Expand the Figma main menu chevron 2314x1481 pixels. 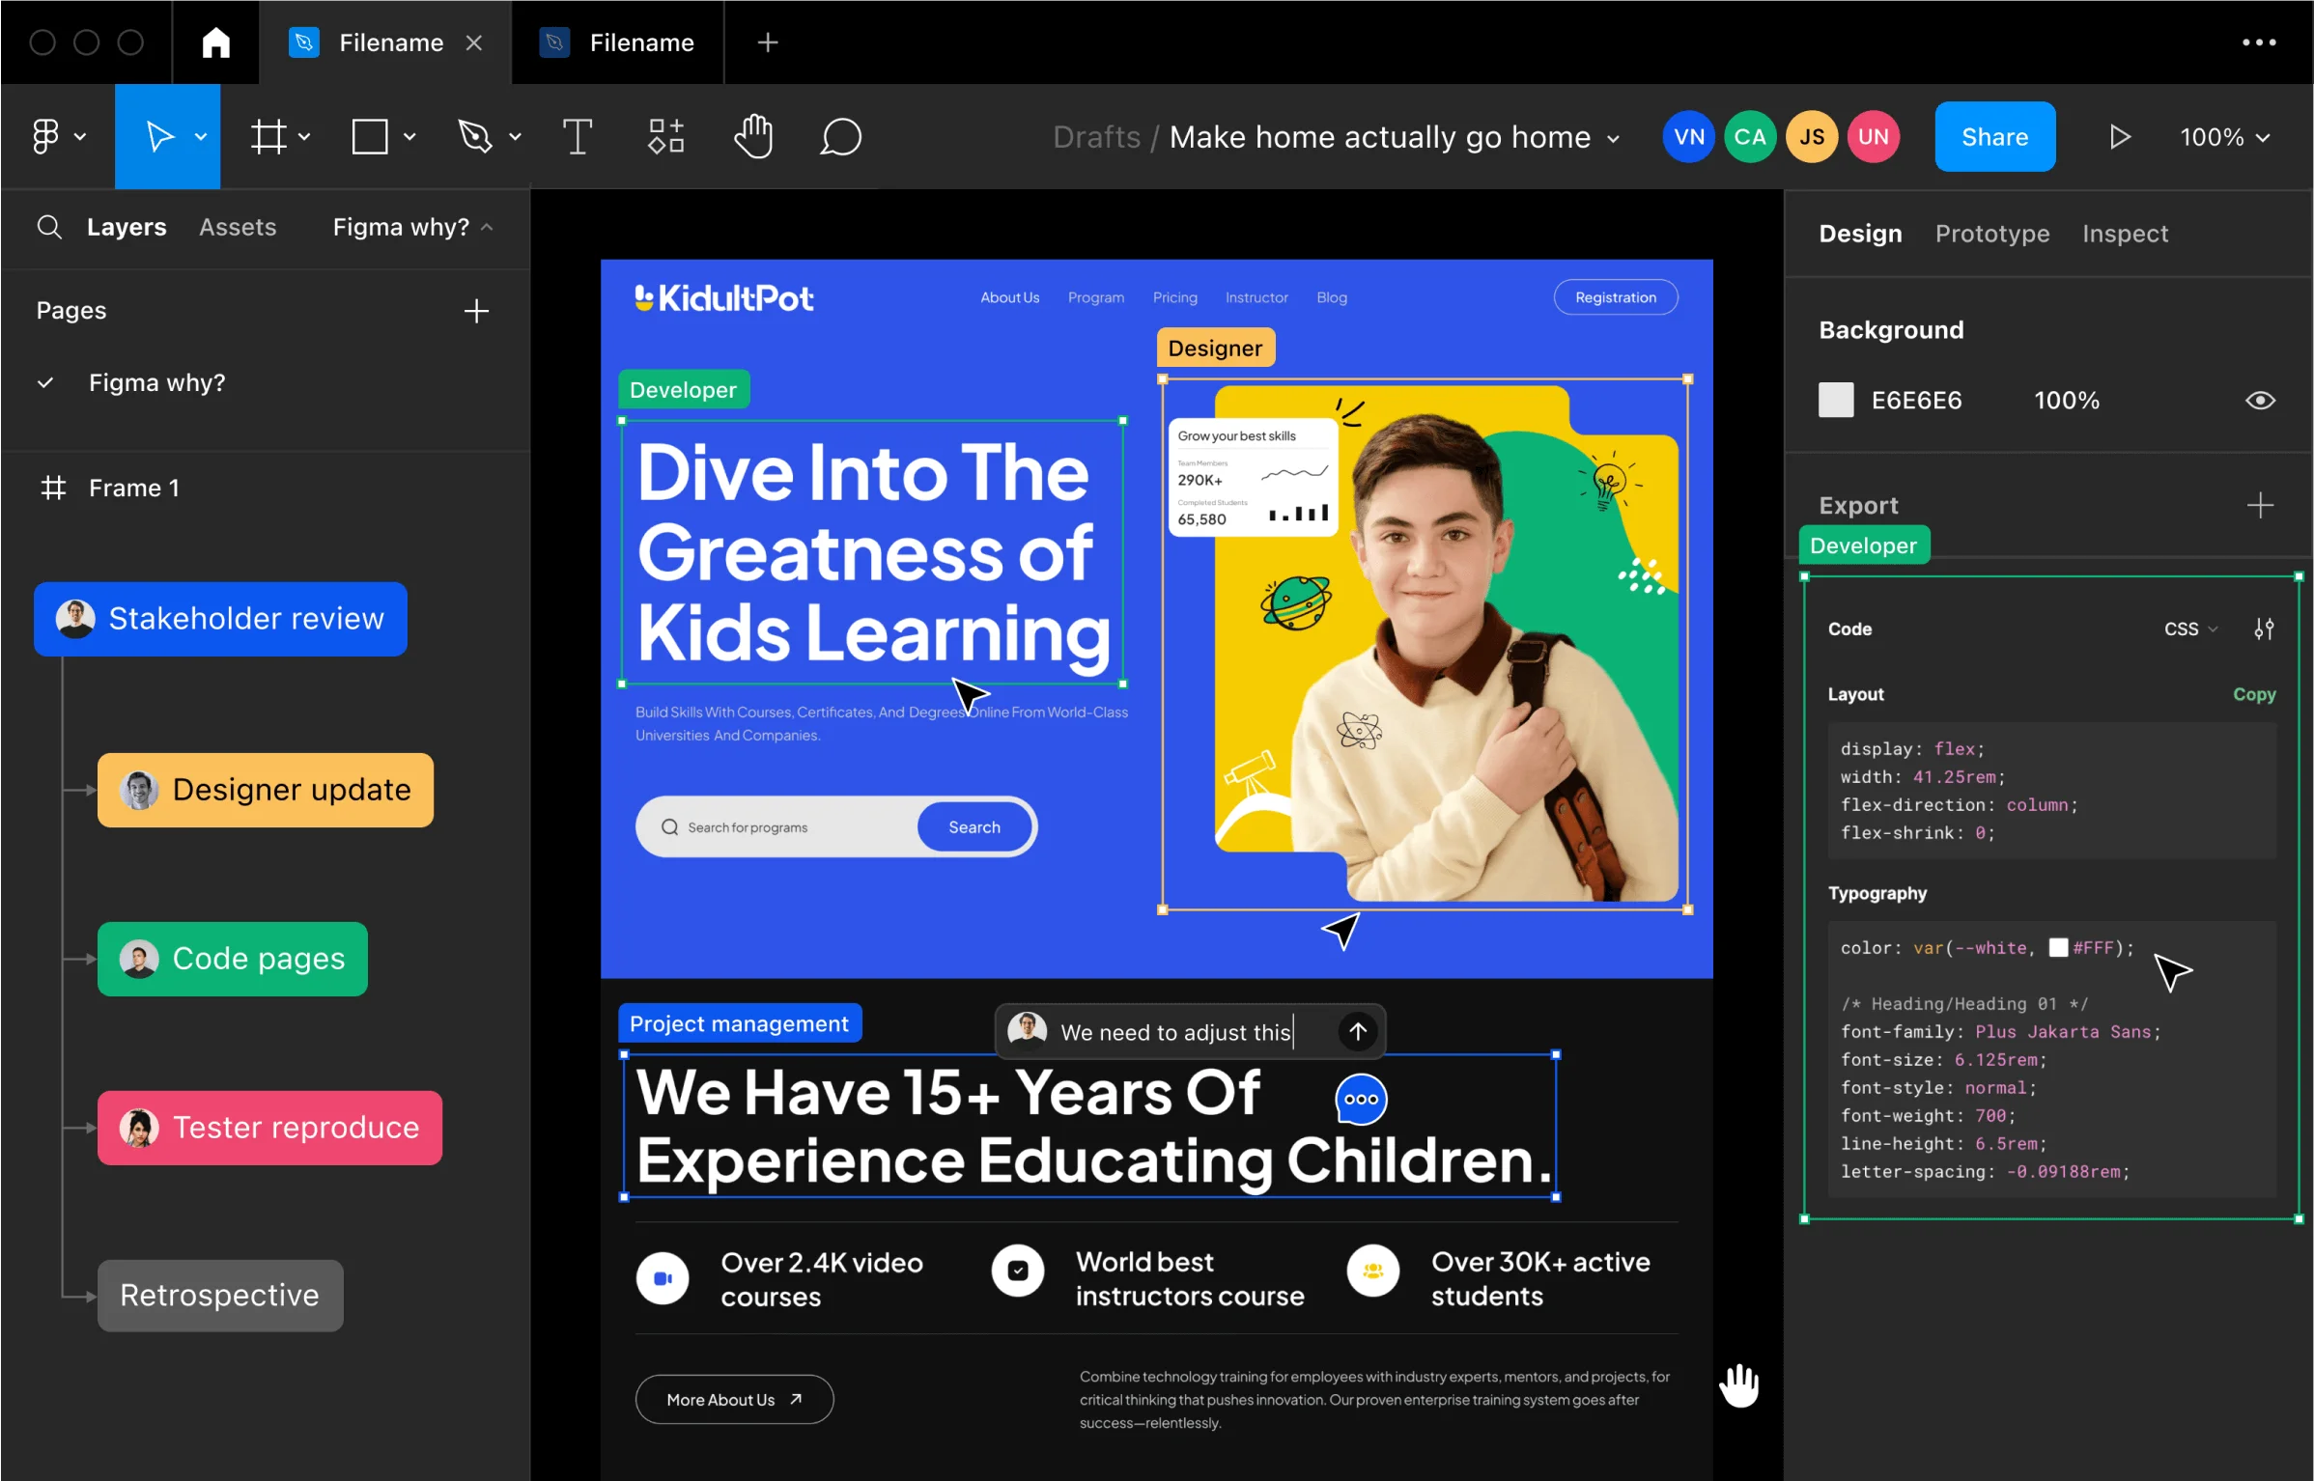click(x=80, y=137)
